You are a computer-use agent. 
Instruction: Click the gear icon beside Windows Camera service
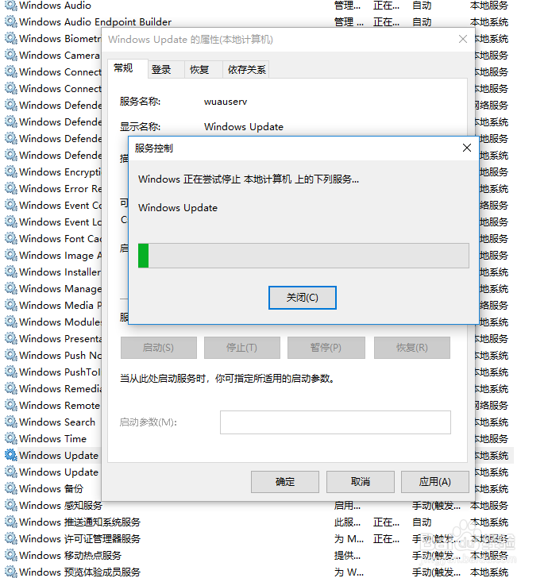point(10,55)
